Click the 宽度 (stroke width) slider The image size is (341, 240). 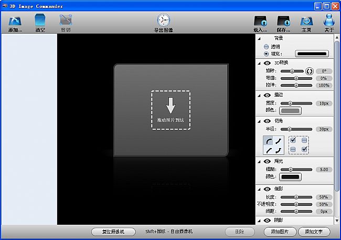click(x=296, y=103)
